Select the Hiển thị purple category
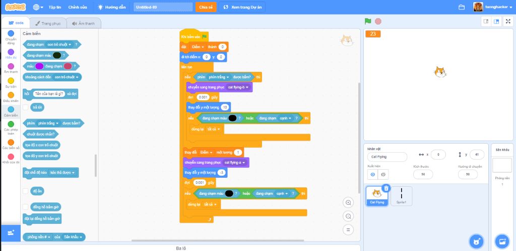 coord(11,54)
